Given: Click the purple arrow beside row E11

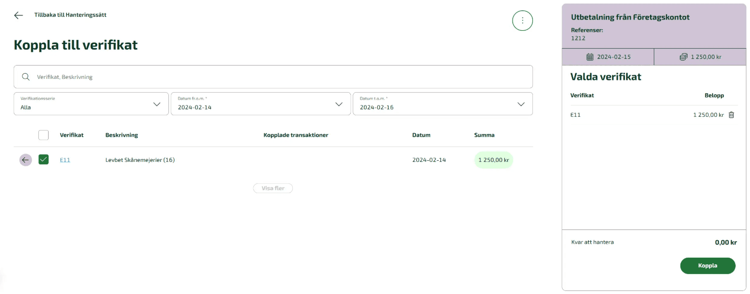Looking at the screenshot, I should pos(26,160).
